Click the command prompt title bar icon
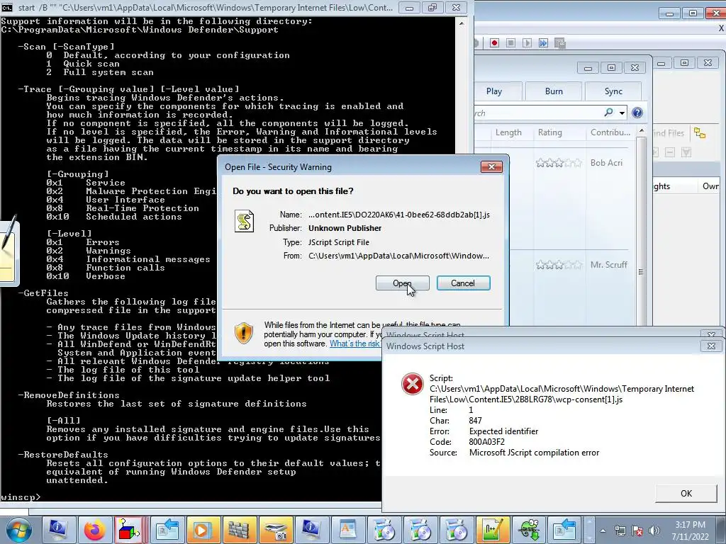Screen dimensions: 726x544 (6, 7)
